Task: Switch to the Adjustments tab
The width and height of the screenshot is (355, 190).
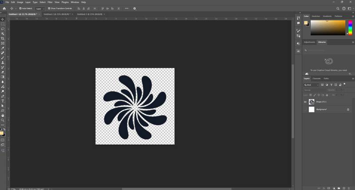Action: (309, 42)
